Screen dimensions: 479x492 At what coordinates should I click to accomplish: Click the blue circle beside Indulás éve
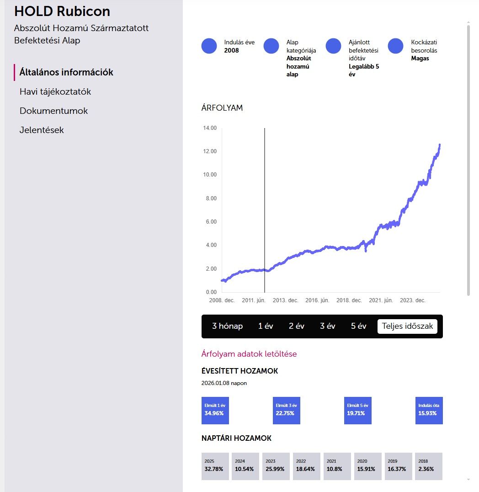coord(209,46)
